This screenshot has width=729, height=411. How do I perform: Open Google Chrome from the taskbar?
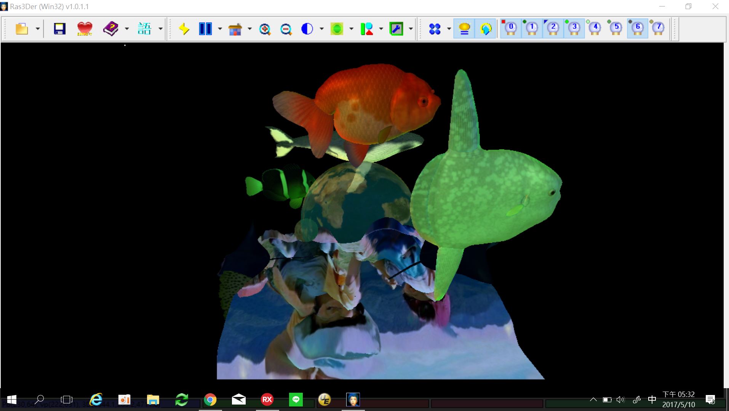(x=210, y=400)
